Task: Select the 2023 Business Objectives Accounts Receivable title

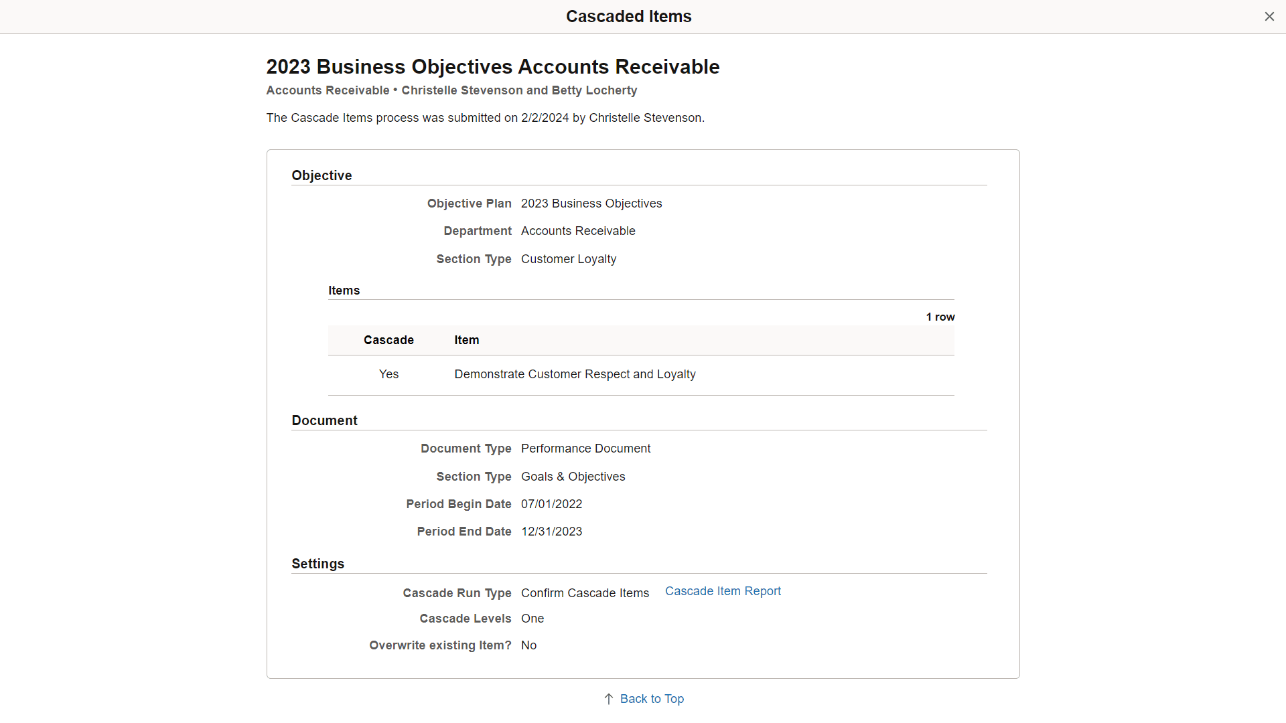Action: click(x=493, y=67)
